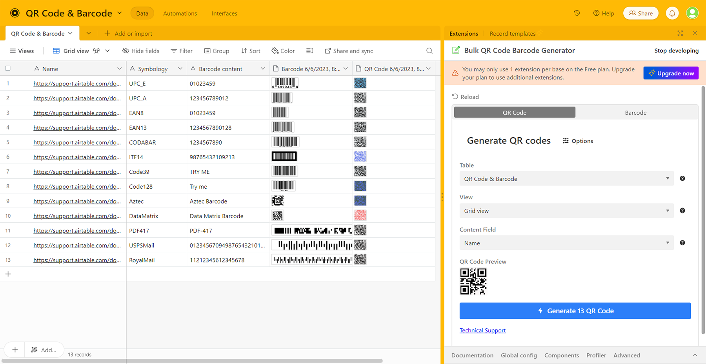Select cell containing CODABAR
Image resolution: width=706 pixels, height=364 pixels.
pos(156,142)
